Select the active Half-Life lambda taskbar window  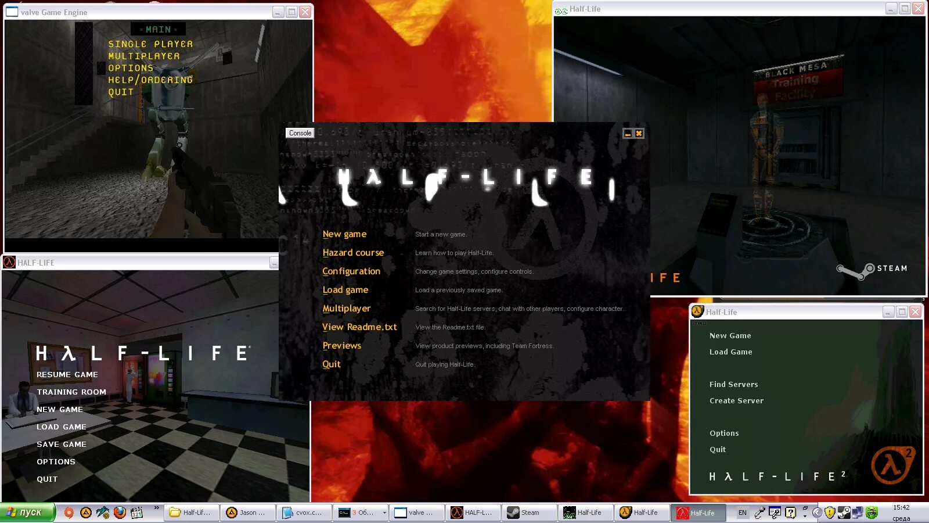(x=698, y=512)
